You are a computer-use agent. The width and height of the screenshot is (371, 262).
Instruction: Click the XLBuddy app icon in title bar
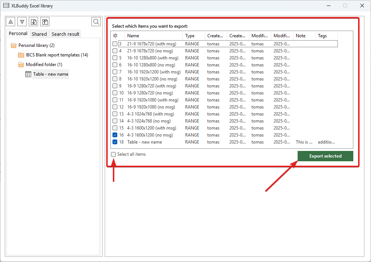pyautogui.click(x=6, y=6)
